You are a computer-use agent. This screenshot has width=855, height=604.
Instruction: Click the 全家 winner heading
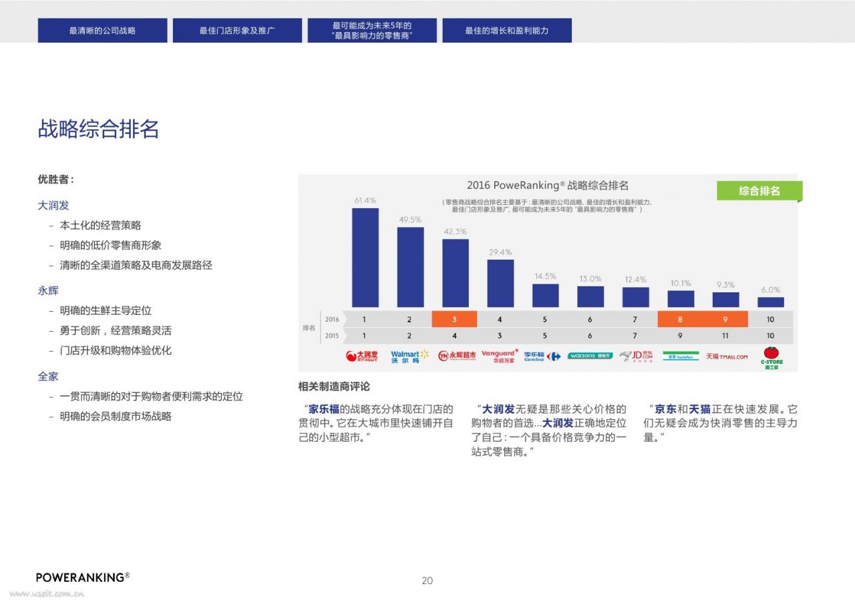pyautogui.click(x=48, y=376)
